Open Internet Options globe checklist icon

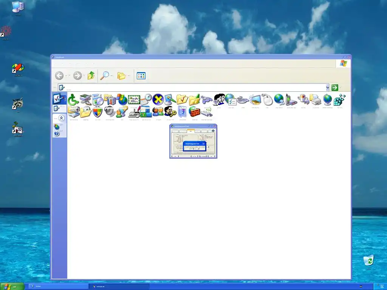[x=231, y=100]
